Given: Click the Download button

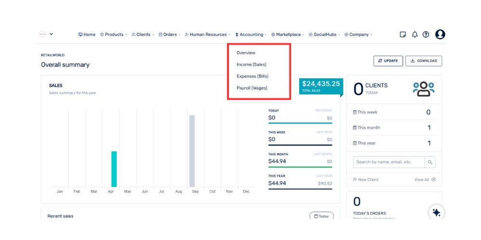Looking at the screenshot, I should [423, 61].
